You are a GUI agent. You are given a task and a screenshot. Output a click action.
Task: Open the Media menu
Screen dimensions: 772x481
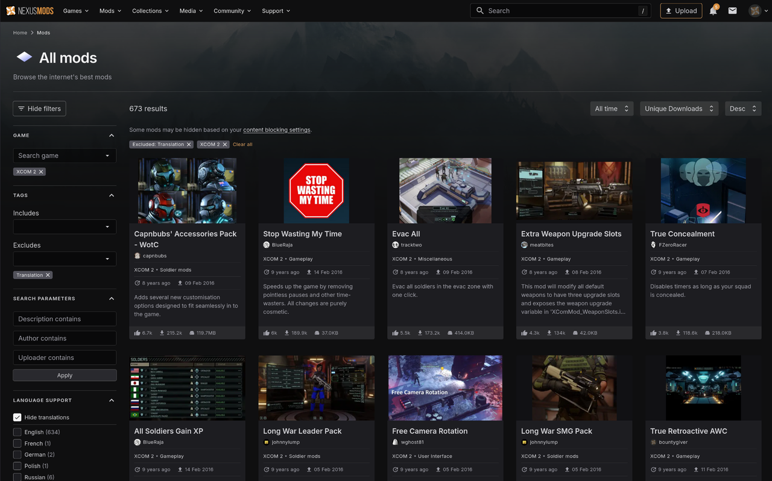pyautogui.click(x=191, y=11)
